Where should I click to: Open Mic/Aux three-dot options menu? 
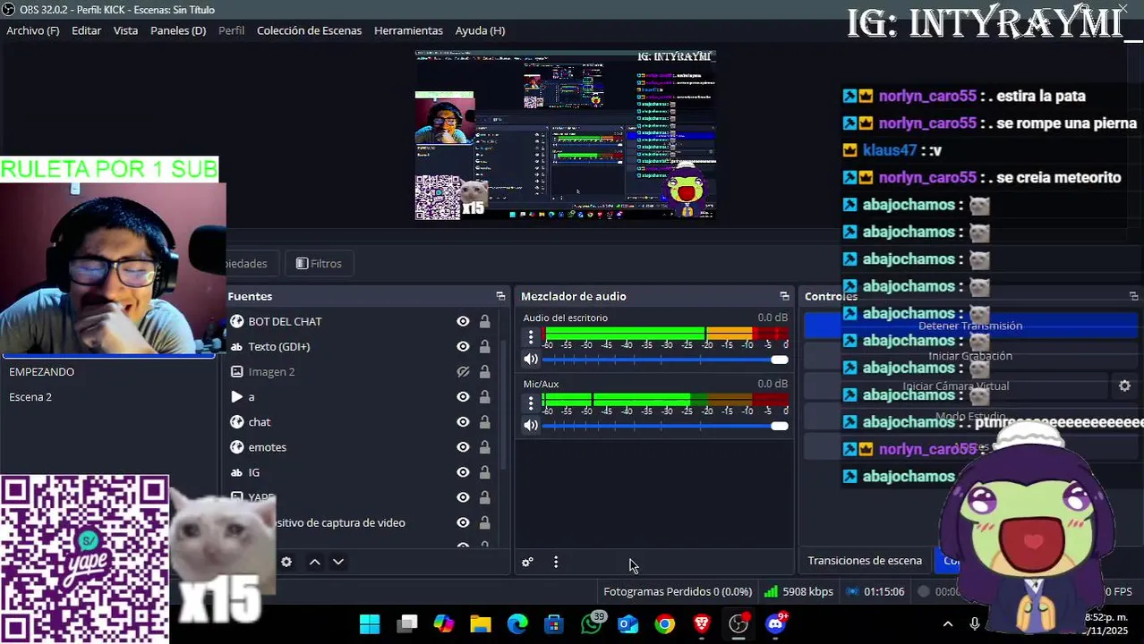tap(531, 402)
